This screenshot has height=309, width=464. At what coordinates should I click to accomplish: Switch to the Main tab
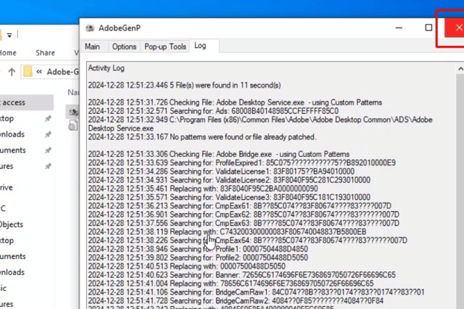click(92, 46)
